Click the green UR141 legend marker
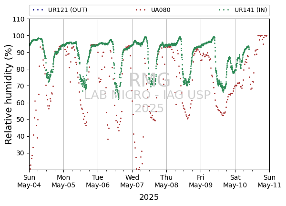286x206 pixels. click(x=224, y=10)
